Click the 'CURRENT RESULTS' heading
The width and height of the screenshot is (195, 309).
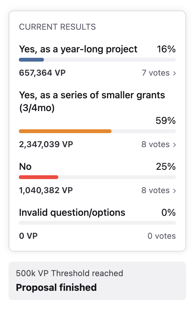(57, 27)
